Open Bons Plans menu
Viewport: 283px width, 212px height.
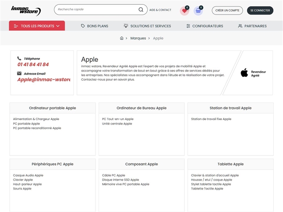94,26
